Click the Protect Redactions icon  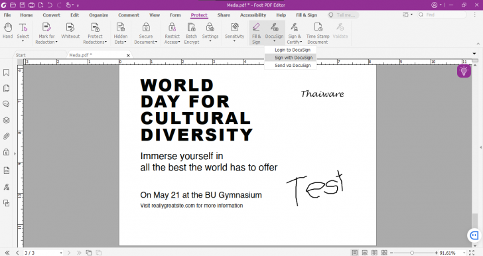click(95, 28)
